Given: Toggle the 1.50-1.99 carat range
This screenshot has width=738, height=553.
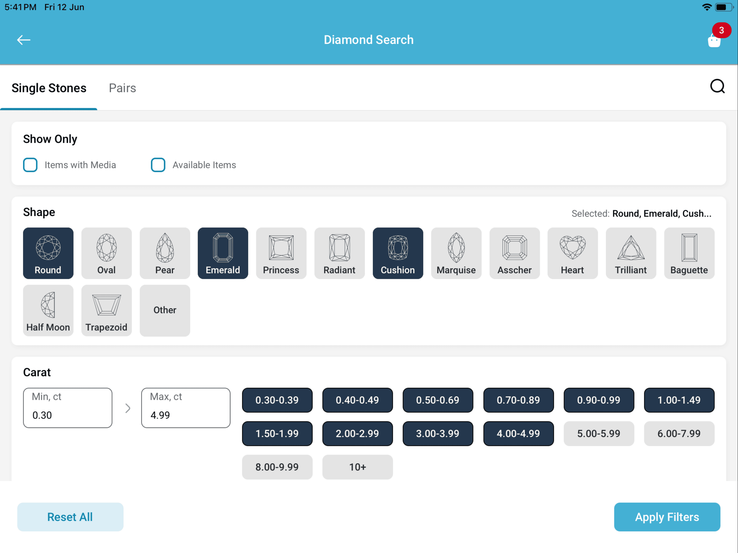Looking at the screenshot, I should click(277, 434).
